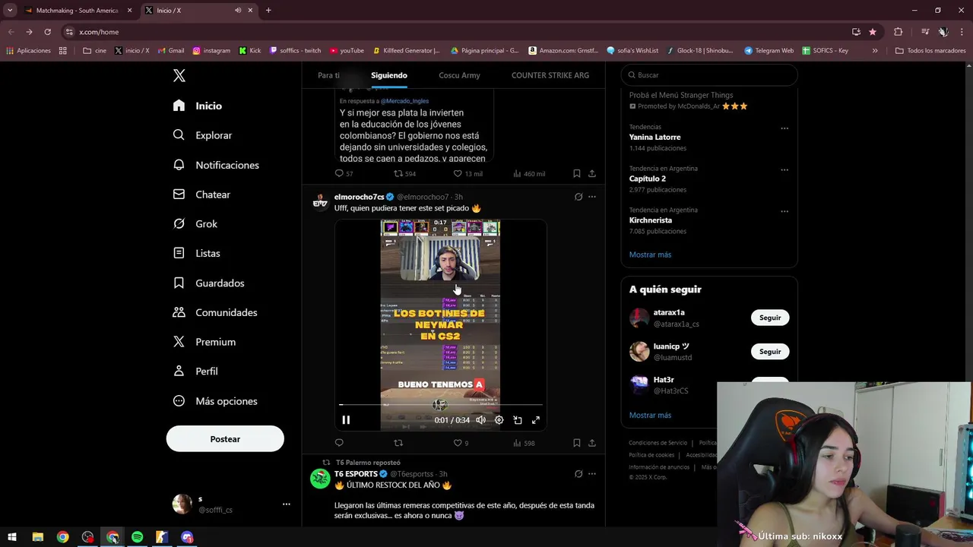
Task: Switch to Para ti tab
Action: (x=328, y=75)
